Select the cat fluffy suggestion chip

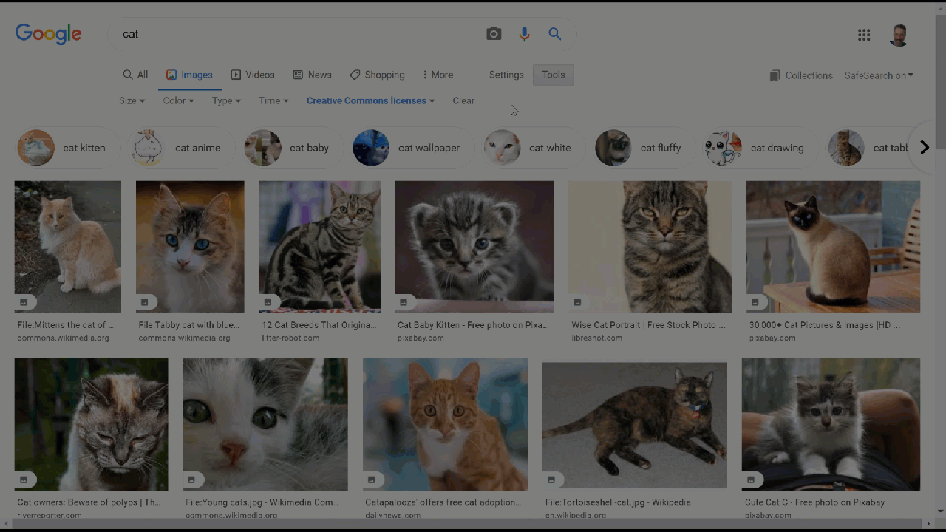pyautogui.click(x=644, y=148)
